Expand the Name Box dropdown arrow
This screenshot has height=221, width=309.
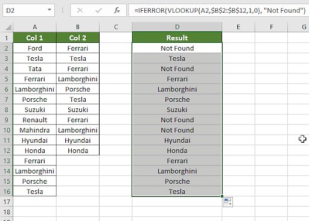49,10
